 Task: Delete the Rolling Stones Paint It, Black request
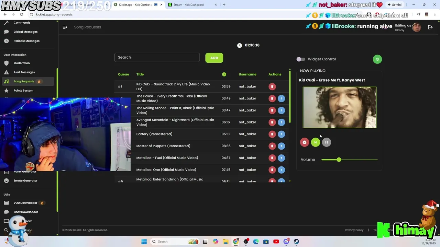point(272,110)
